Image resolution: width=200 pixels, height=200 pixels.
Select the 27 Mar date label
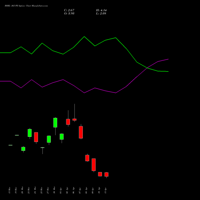(48, 190)
